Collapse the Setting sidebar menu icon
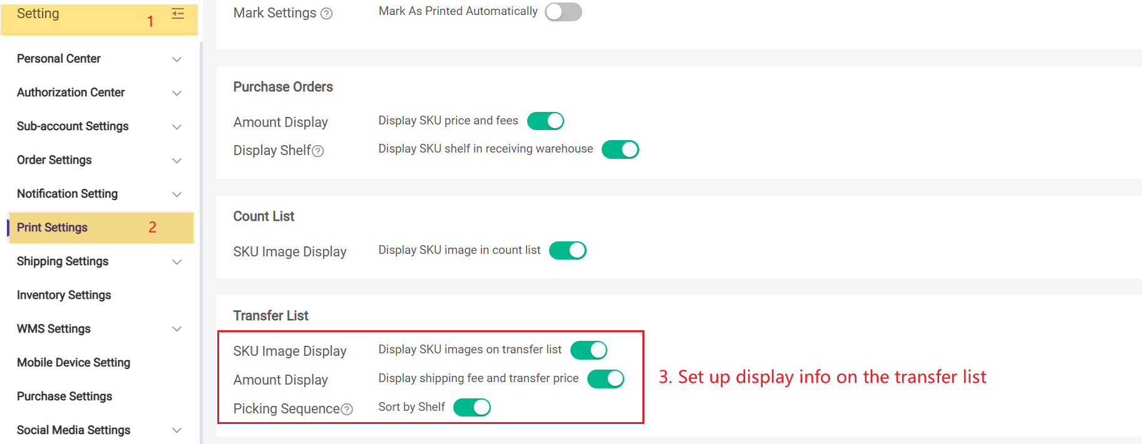The width and height of the screenshot is (1142, 444). tap(178, 14)
